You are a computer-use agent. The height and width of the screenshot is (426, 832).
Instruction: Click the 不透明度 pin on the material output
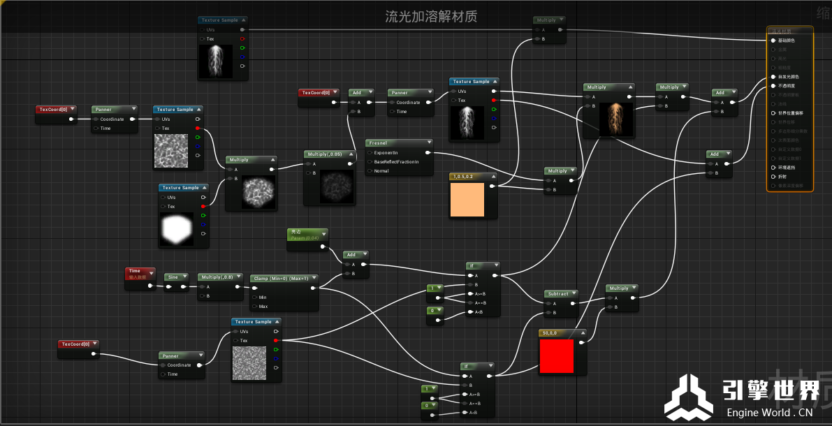[773, 85]
